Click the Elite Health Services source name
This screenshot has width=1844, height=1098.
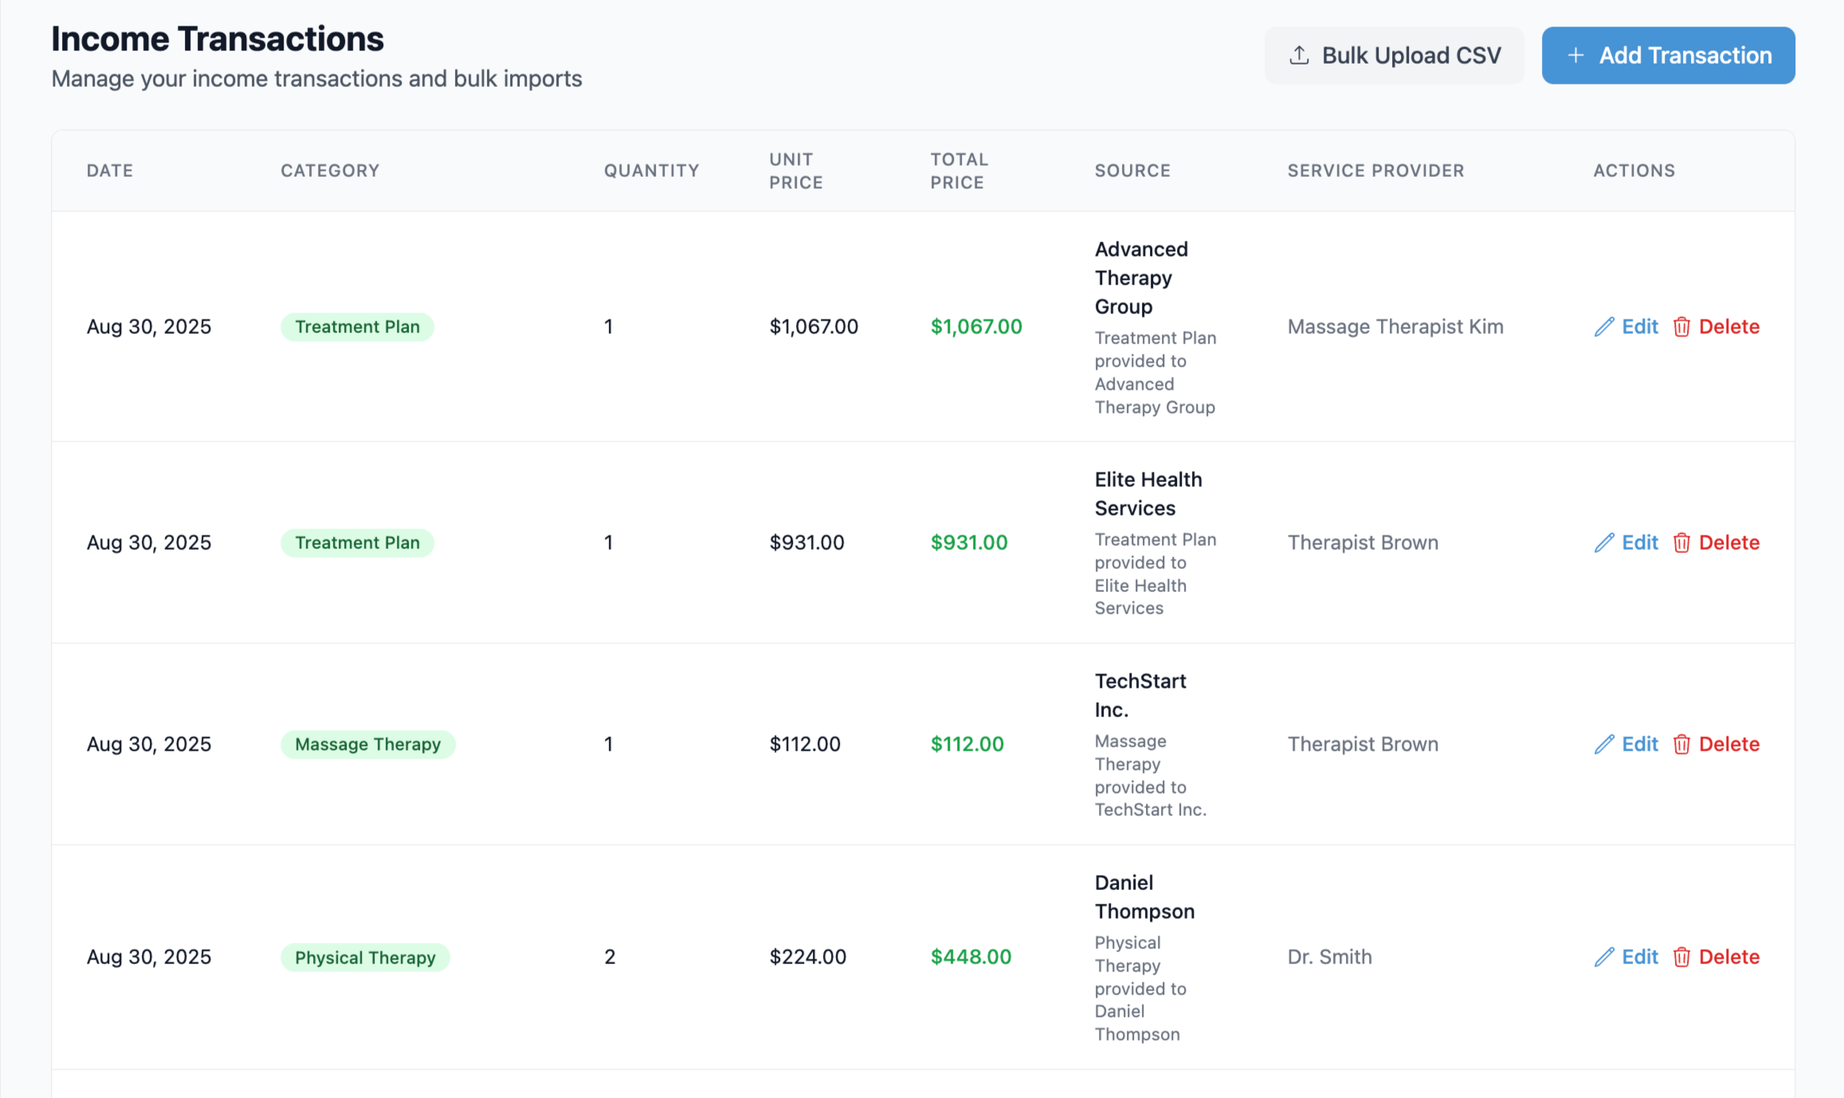[x=1148, y=493]
